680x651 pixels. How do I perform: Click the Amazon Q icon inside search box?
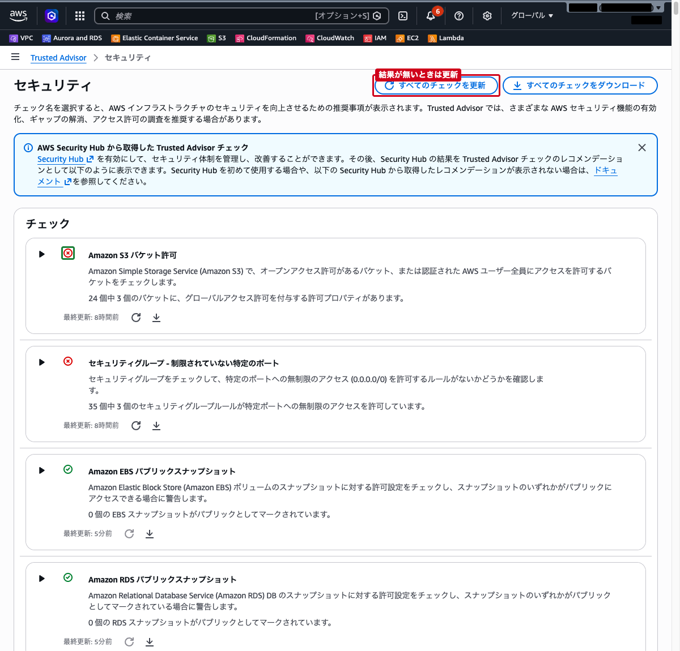377,16
